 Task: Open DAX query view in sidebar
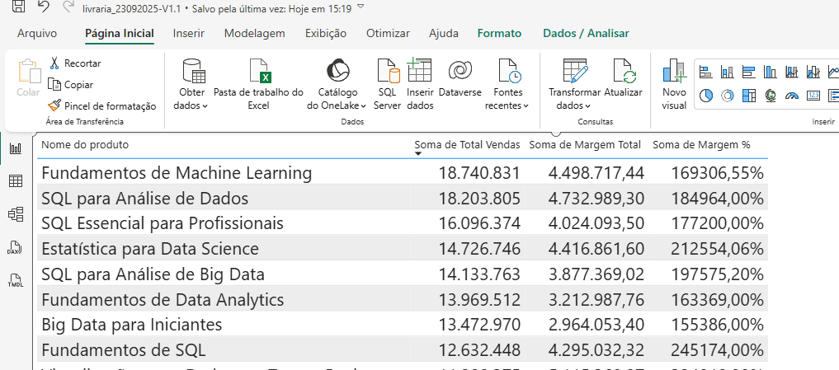click(15, 247)
